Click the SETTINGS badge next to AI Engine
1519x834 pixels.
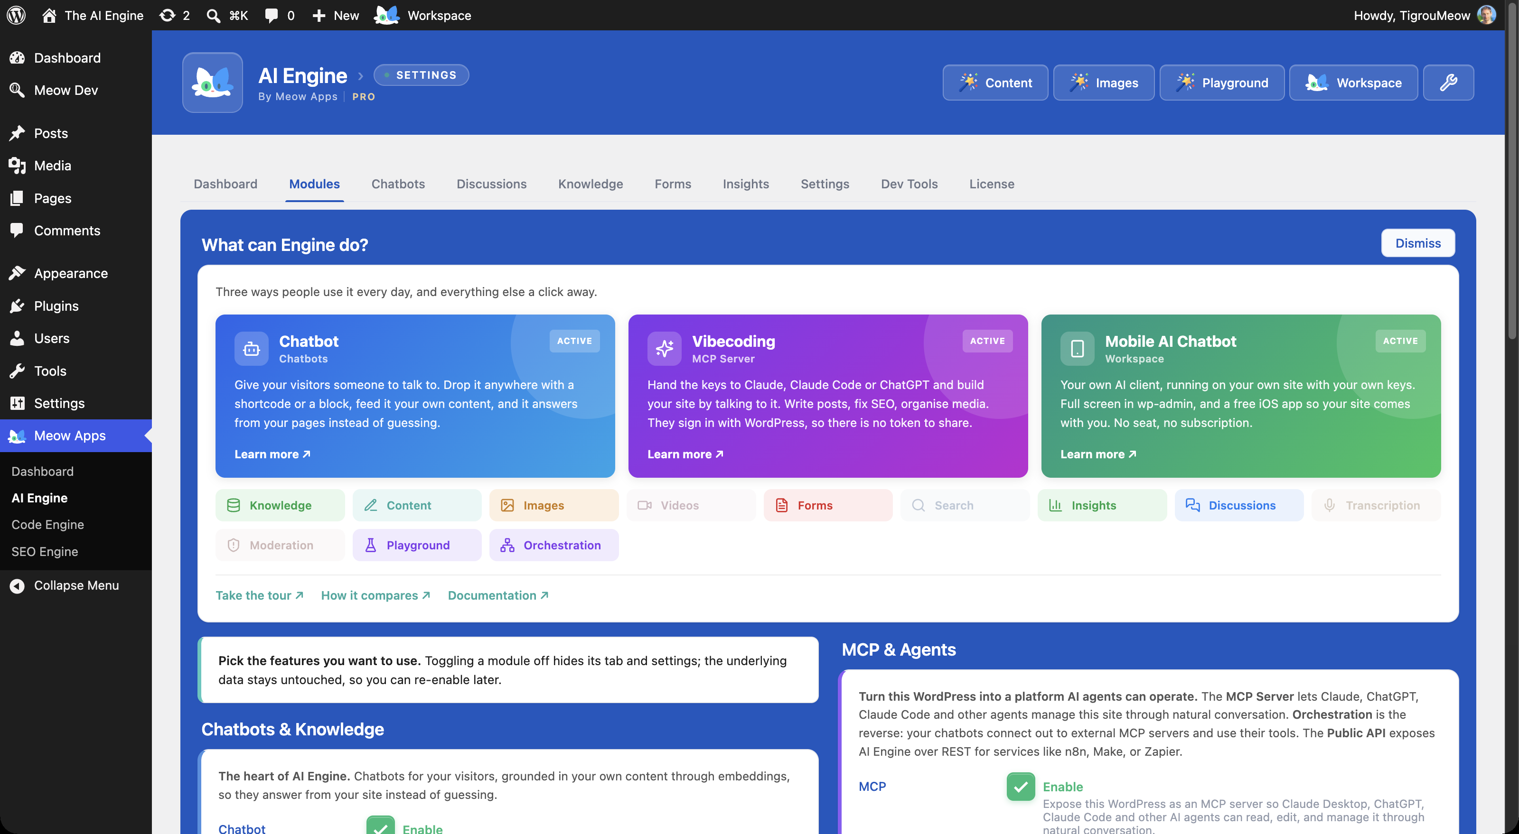[421, 75]
